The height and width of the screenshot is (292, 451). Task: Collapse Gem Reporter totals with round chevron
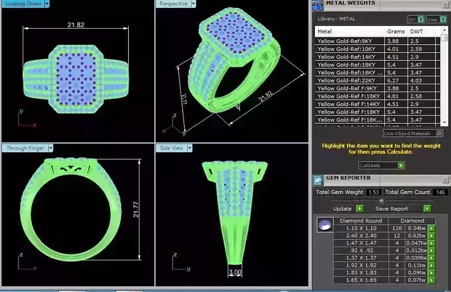[x=382, y=200]
